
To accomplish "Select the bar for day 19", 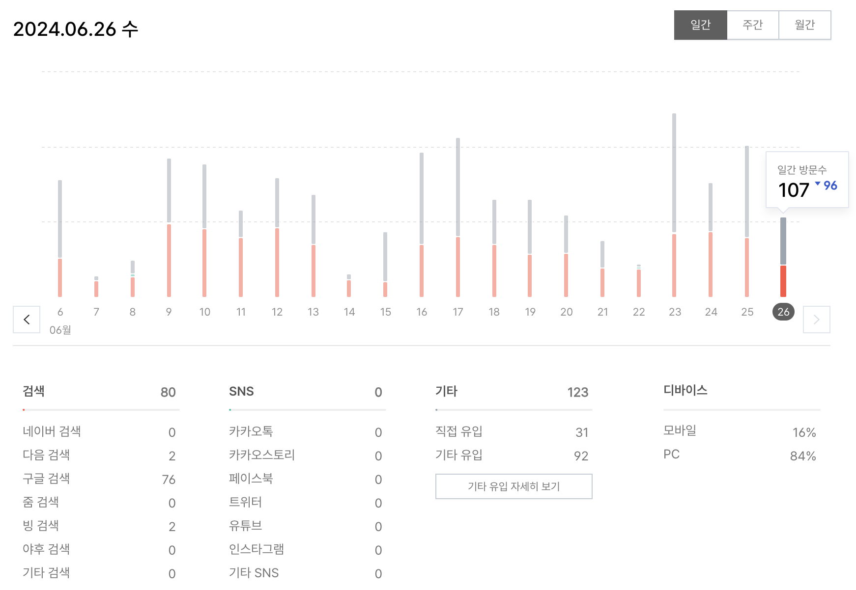I will [x=530, y=248].
